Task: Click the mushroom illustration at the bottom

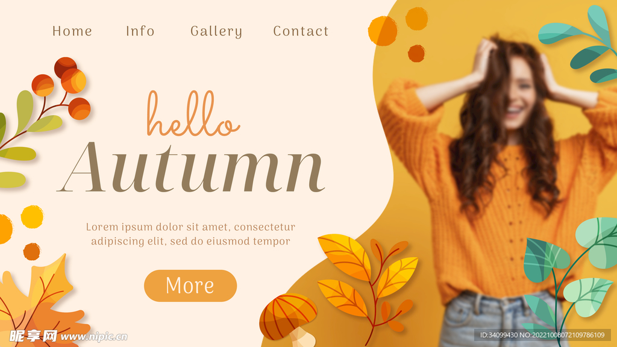Action: click(x=289, y=319)
